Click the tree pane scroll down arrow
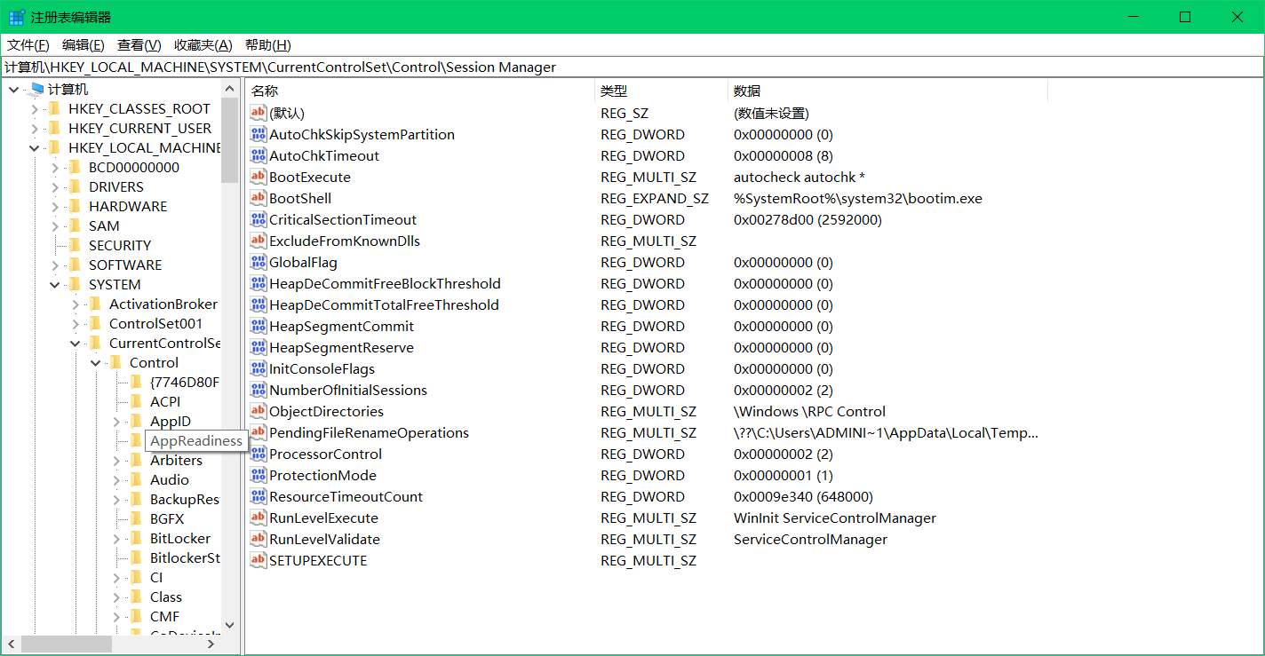This screenshot has width=1265, height=656. [230, 626]
